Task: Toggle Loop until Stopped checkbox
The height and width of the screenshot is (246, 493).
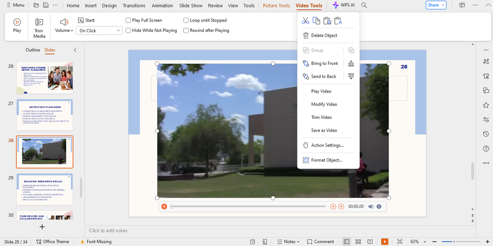Action: (x=186, y=20)
